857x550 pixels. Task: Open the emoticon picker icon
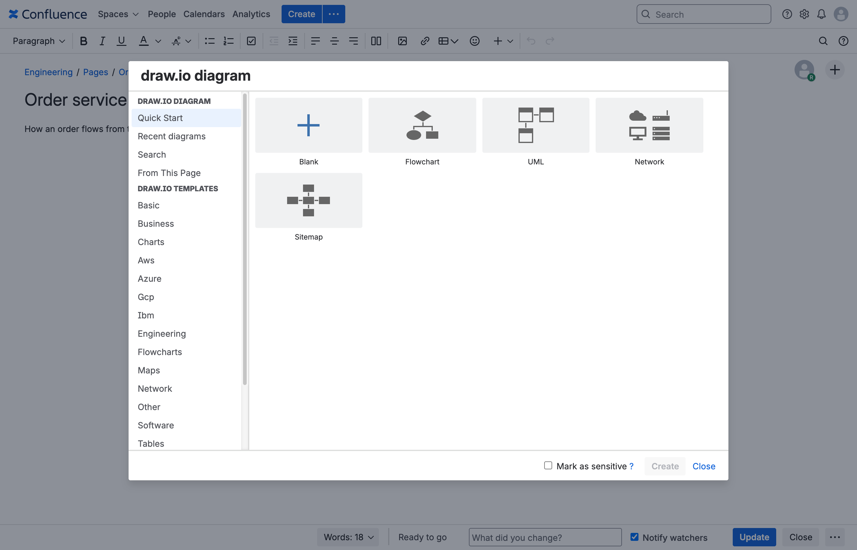(475, 41)
